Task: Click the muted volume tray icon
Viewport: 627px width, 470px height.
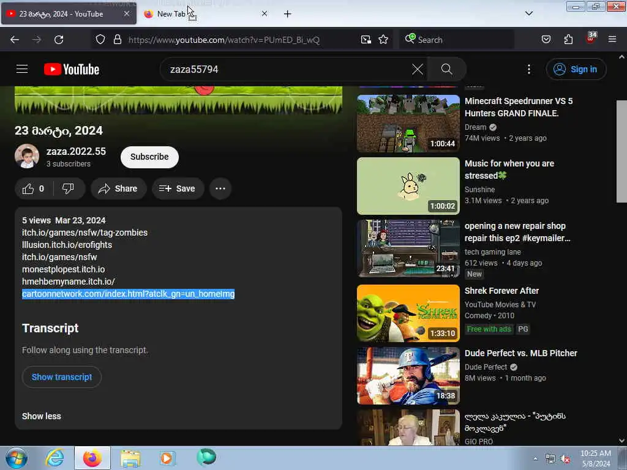Action: (x=565, y=459)
